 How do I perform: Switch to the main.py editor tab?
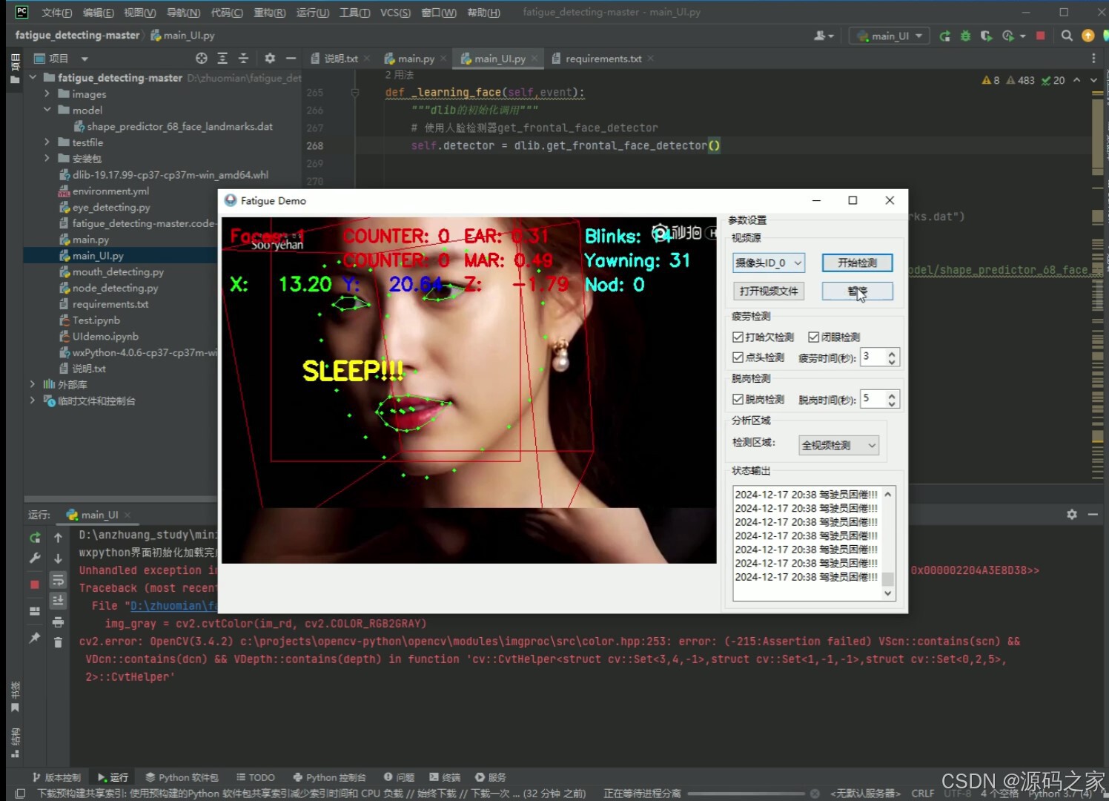[415, 59]
